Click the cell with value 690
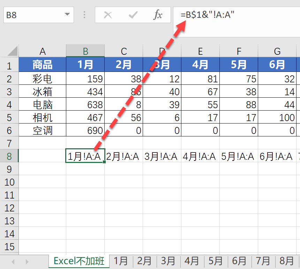 tap(85, 130)
